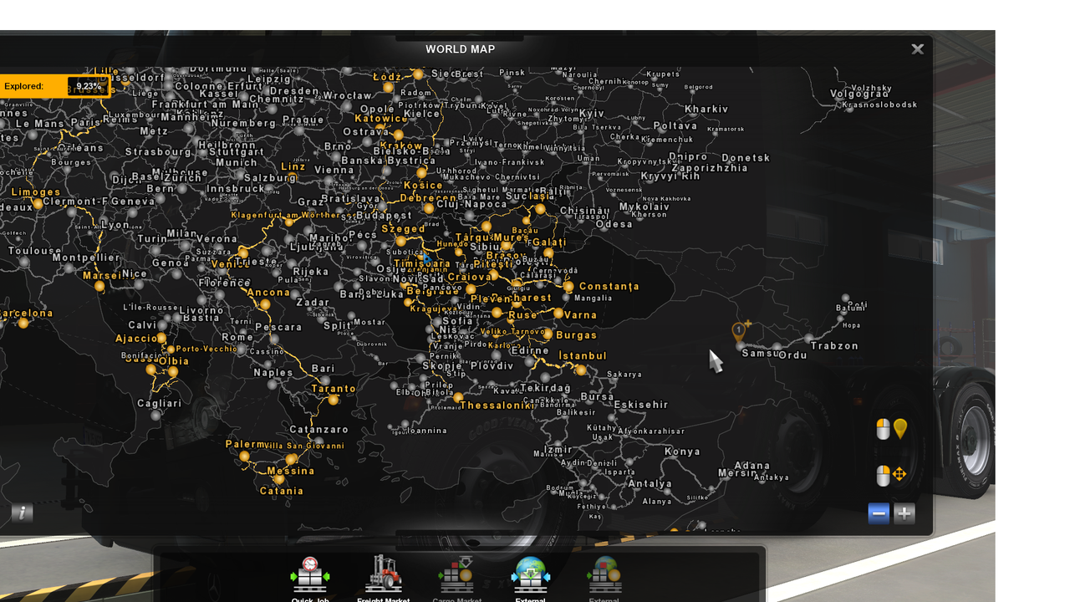Click the Strasbourg city label

[x=159, y=152]
